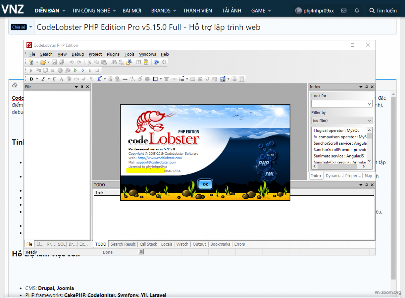Click the Bold B formatting icon
Screen dimensions: 405x298
[31, 79]
